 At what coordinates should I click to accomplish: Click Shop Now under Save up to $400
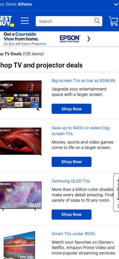click(x=72, y=162)
